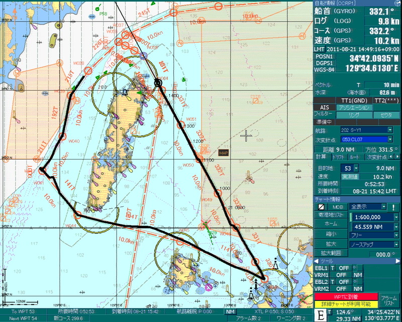Open the アラームリスト alarm list
The height and width of the screenshot is (322, 402).
(388, 300)
